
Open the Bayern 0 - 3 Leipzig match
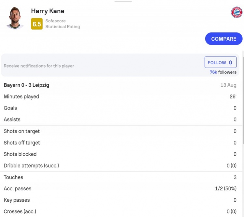click(x=26, y=85)
